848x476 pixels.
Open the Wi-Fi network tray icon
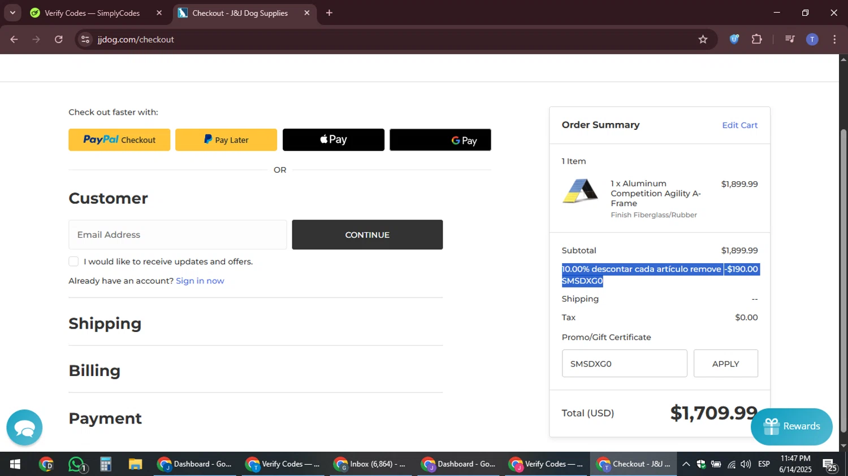point(732,464)
